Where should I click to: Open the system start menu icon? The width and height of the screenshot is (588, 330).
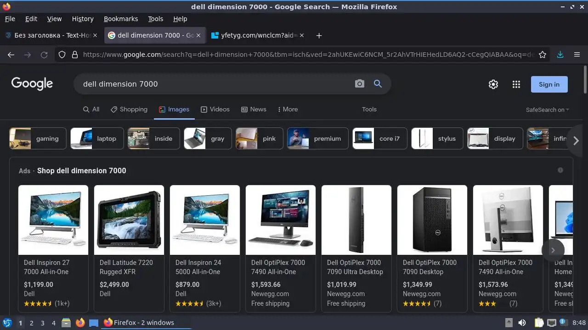pos(7,323)
